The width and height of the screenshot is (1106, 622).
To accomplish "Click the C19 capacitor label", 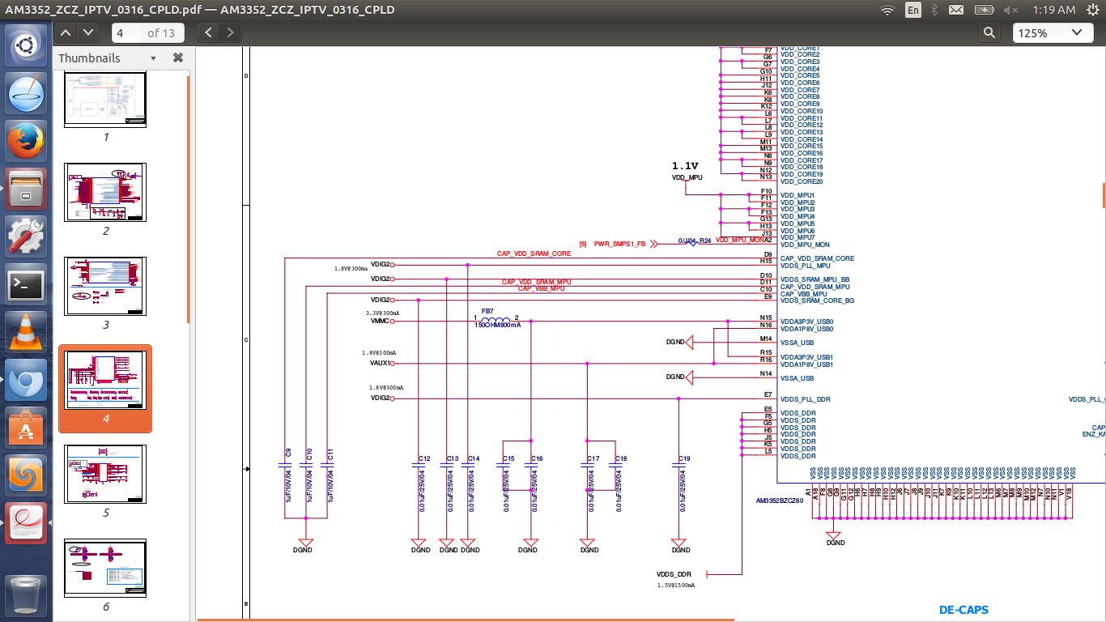I will [684, 458].
